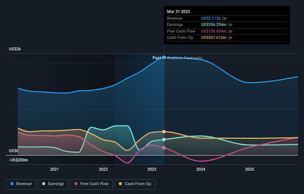Click the US$2b y-axis label
The width and height of the screenshot is (304, 194).
tap(15, 49)
